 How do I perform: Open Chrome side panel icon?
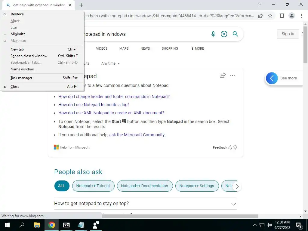click(x=282, y=16)
